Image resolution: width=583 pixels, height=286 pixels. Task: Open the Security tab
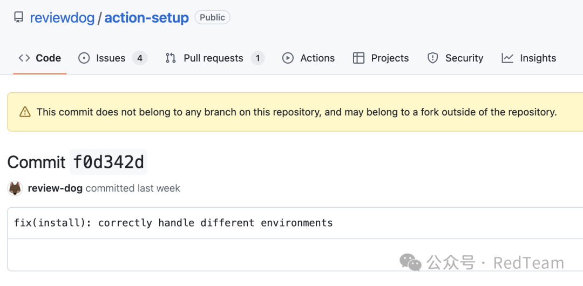tap(455, 58)
